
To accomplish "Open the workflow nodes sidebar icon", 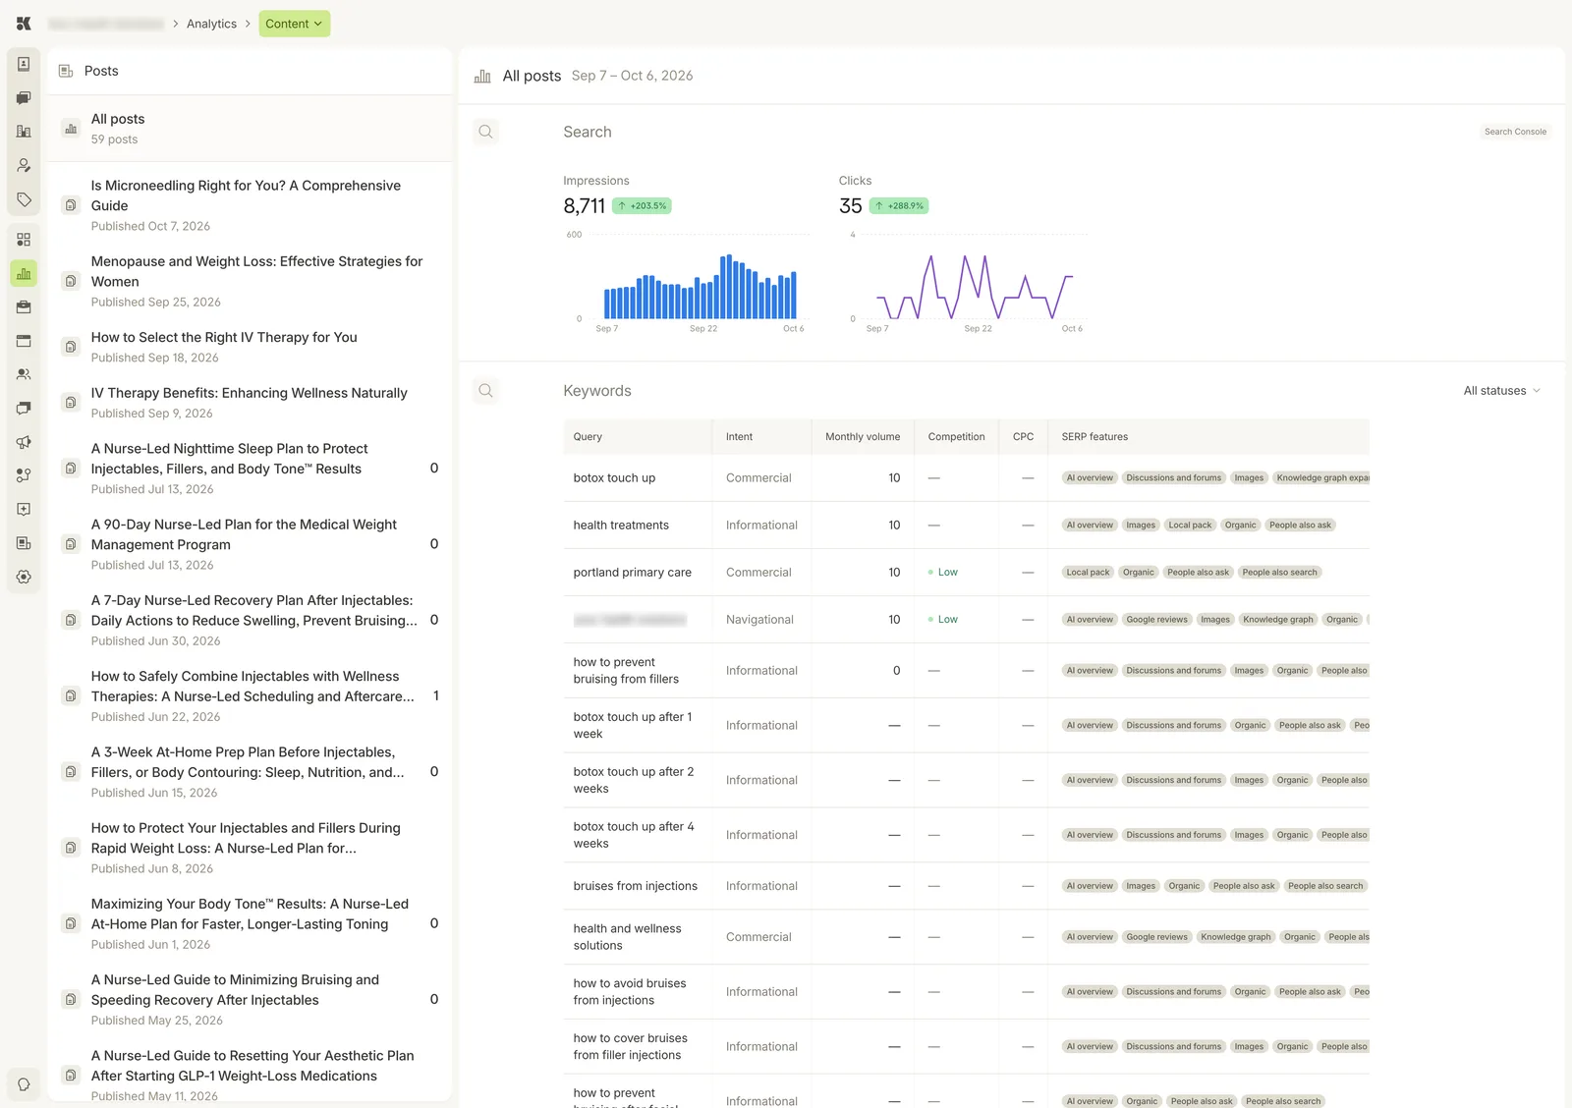I will pos(24,475).
